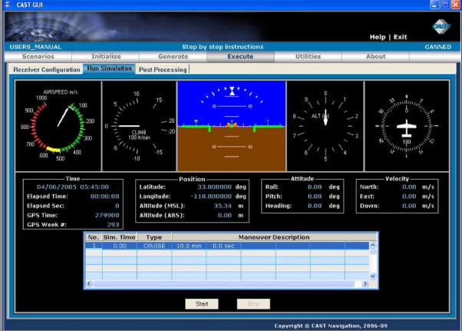Screen dimensions: 462x331
Task: Click Down velocity value 0.00
Action: tap(409, 206)
